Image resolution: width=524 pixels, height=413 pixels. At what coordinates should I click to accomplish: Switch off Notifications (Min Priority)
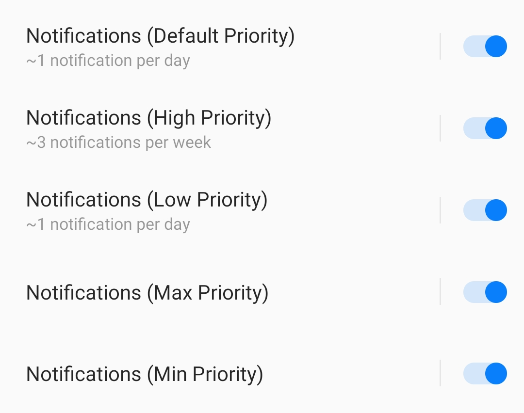pyautogui.click(x=485, y=374)
